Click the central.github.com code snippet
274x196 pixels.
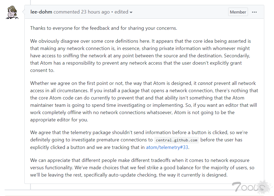176,140
